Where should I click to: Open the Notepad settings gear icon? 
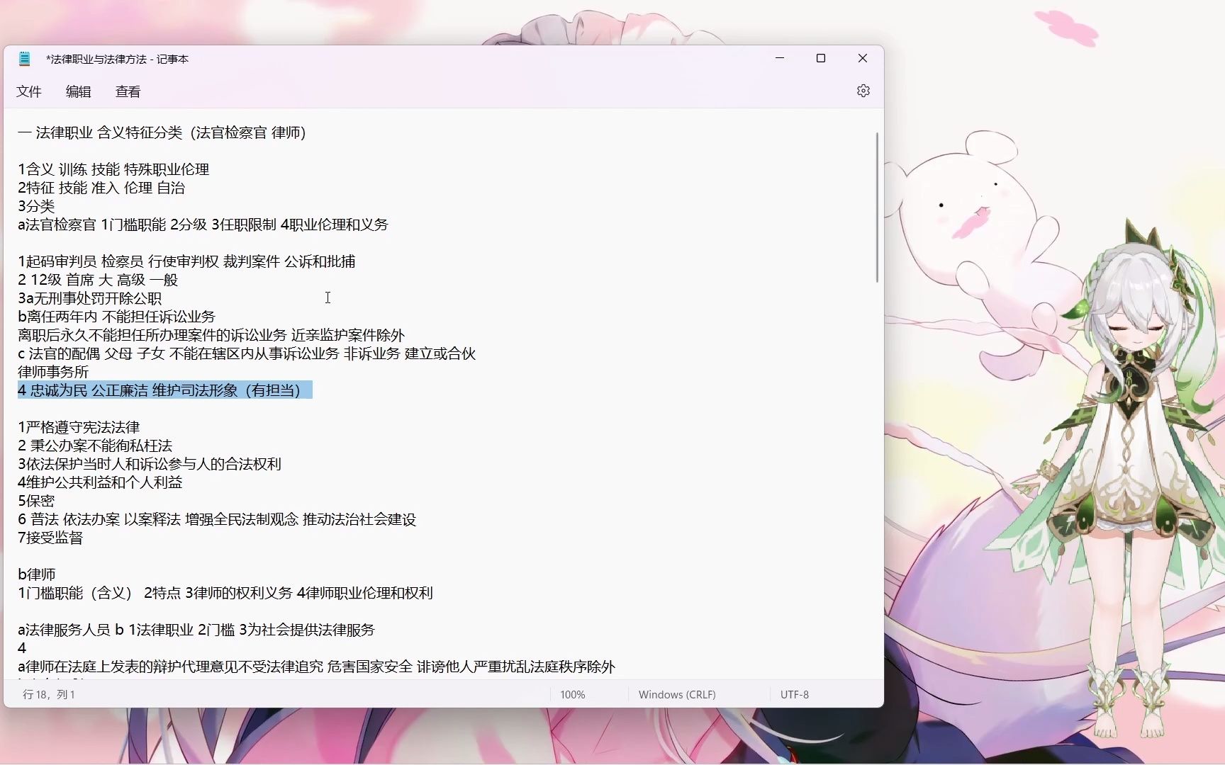pos(863,91)
